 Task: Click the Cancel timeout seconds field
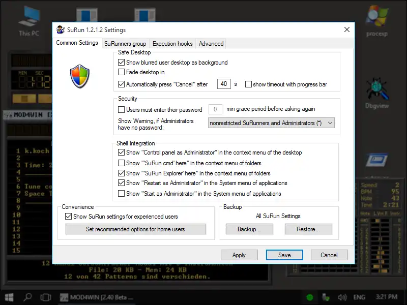[224, 84]
